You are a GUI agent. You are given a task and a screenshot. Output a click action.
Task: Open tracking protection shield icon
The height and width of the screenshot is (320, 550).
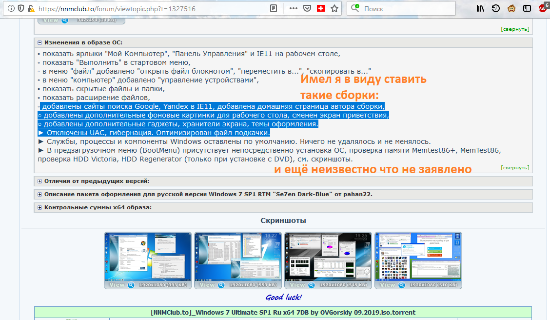coord(21,8)
